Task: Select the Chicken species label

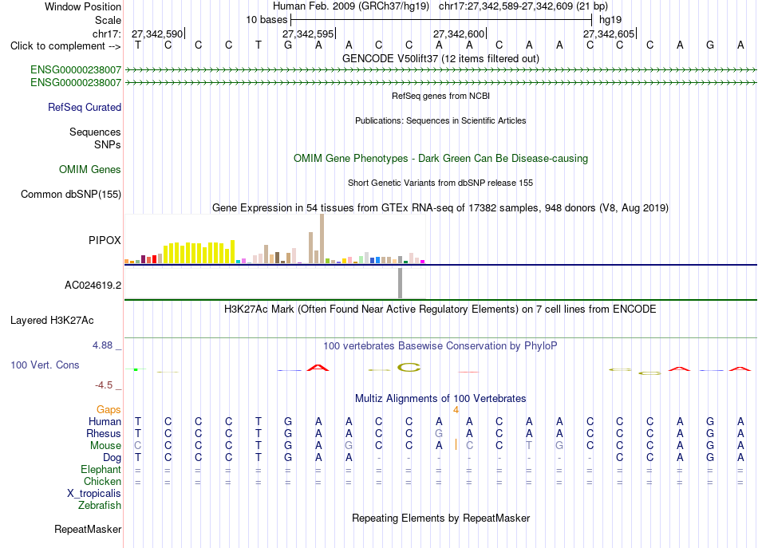Action: pos(102,481)
